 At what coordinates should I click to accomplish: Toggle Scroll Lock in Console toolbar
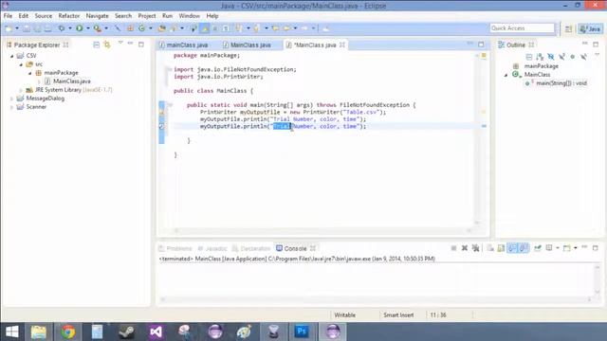pos(501,248)
